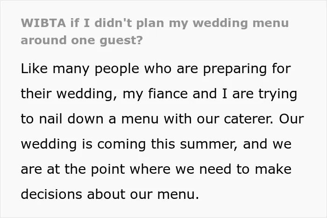The image size is (327, 218).
Task: Click the word "caterer." in the body text
Action: (x=249, y=119)
